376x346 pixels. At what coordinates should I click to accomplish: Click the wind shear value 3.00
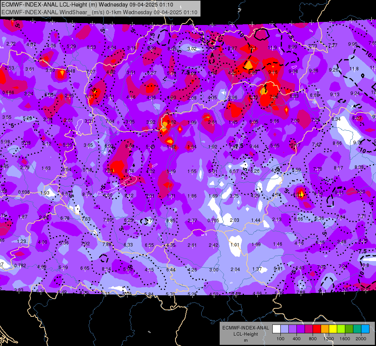[x=214, y=270]
